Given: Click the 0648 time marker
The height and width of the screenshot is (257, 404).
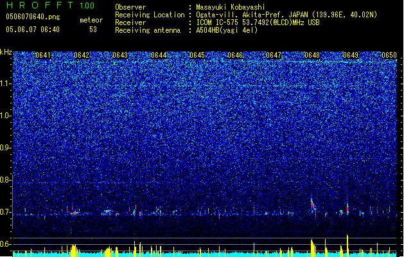Looking at the screenshot, I should (x=312, y=55).
